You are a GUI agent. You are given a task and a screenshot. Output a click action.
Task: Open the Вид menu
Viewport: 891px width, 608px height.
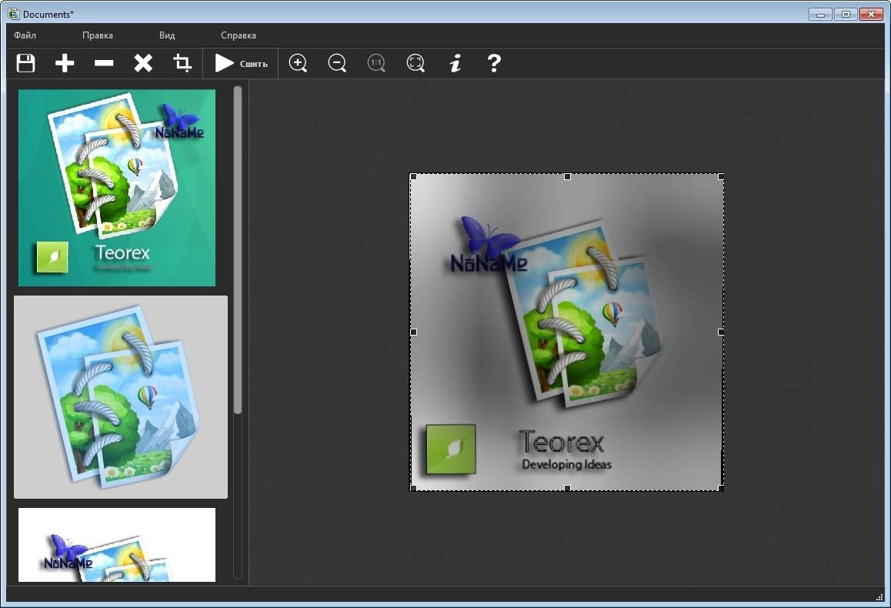167,35
